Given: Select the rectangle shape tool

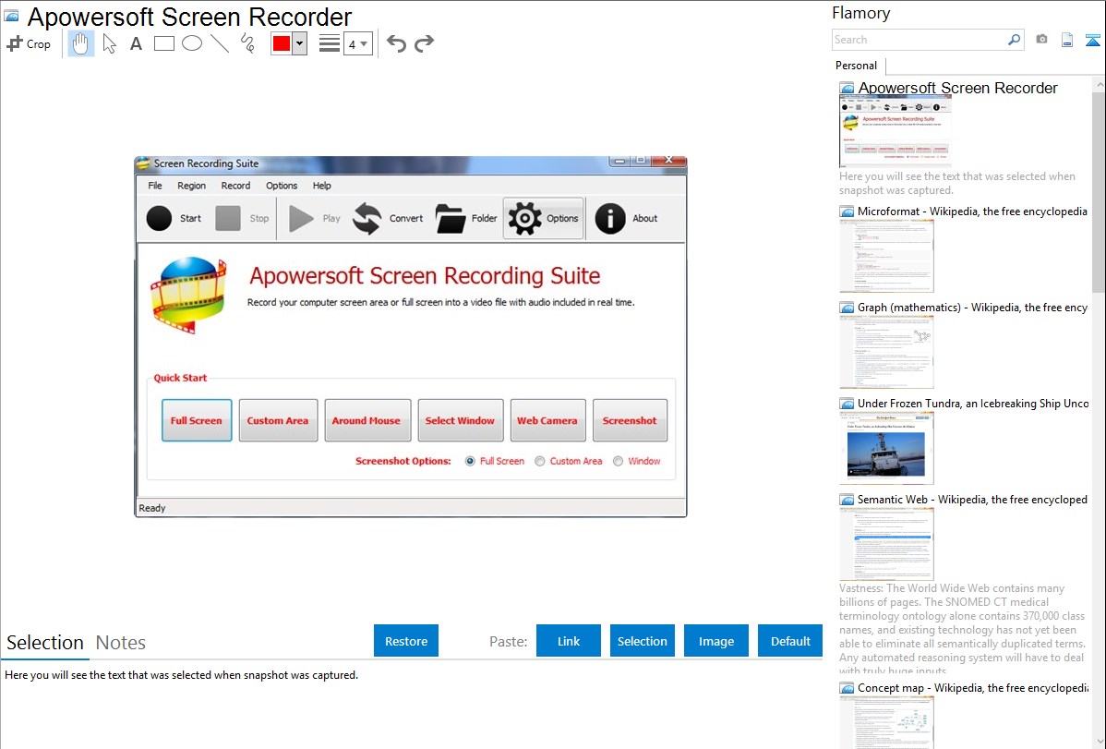Looking at the screenshot, I should 163,43.
